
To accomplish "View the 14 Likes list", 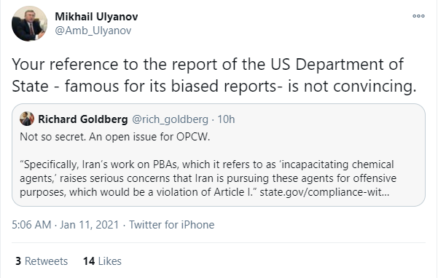I will point(102,261).
